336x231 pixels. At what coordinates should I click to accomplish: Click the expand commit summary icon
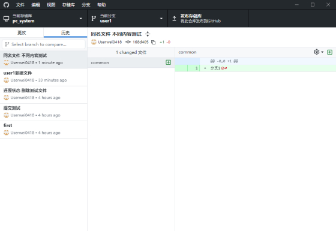pos(148,34)
